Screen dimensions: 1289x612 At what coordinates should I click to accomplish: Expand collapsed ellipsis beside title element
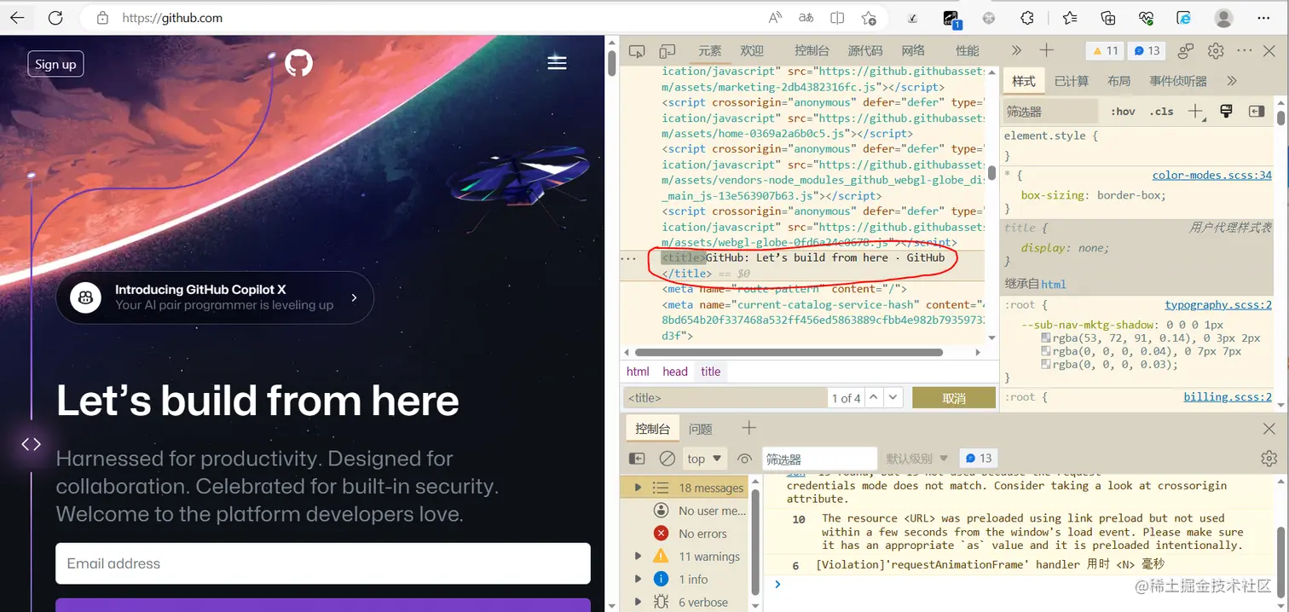pyautogui.click(x=629, y=257)
